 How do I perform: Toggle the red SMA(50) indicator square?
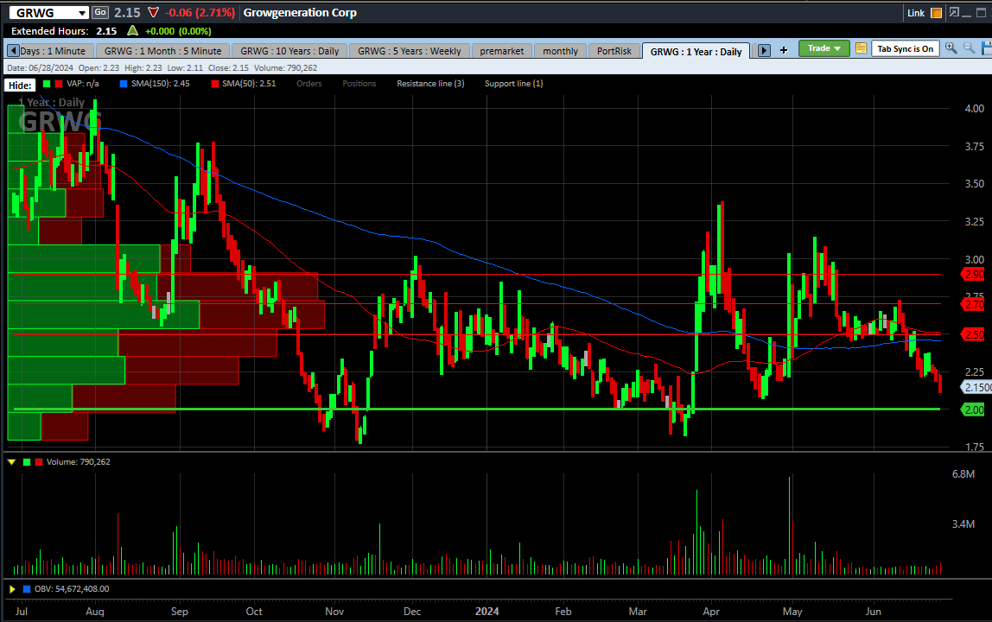(x=216, y=83)
